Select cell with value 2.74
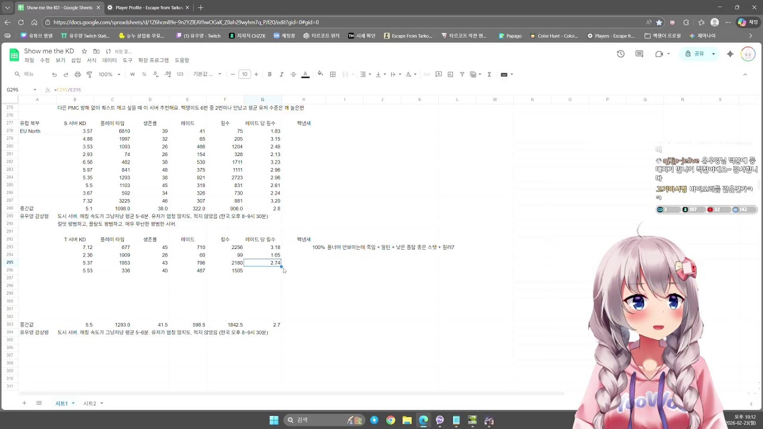The height and width of the screenshot is (429, 763). click(262, 263)
